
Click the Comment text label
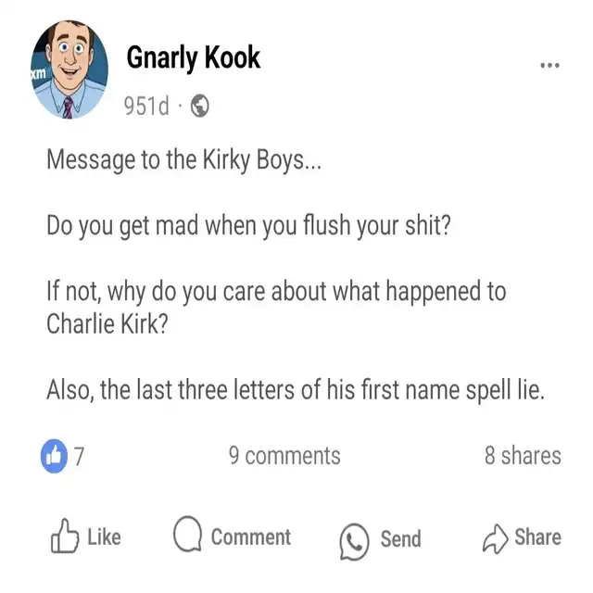tap(250, 537)
